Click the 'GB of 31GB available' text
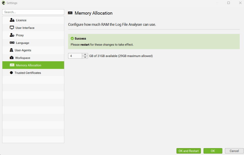This screenshot has height=155, width=244. click(121, 56)
